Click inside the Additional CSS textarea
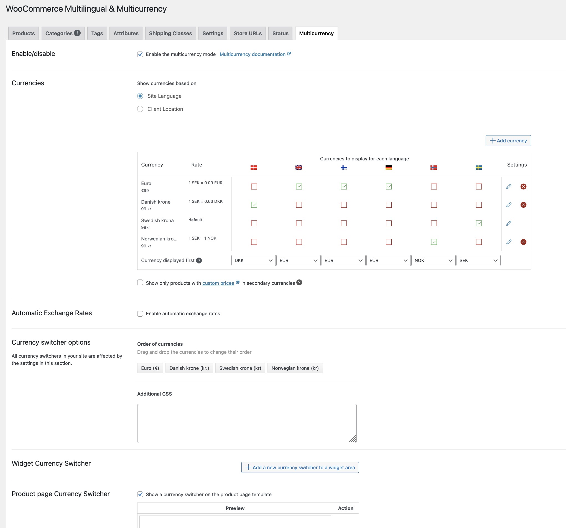 (247, 423)
